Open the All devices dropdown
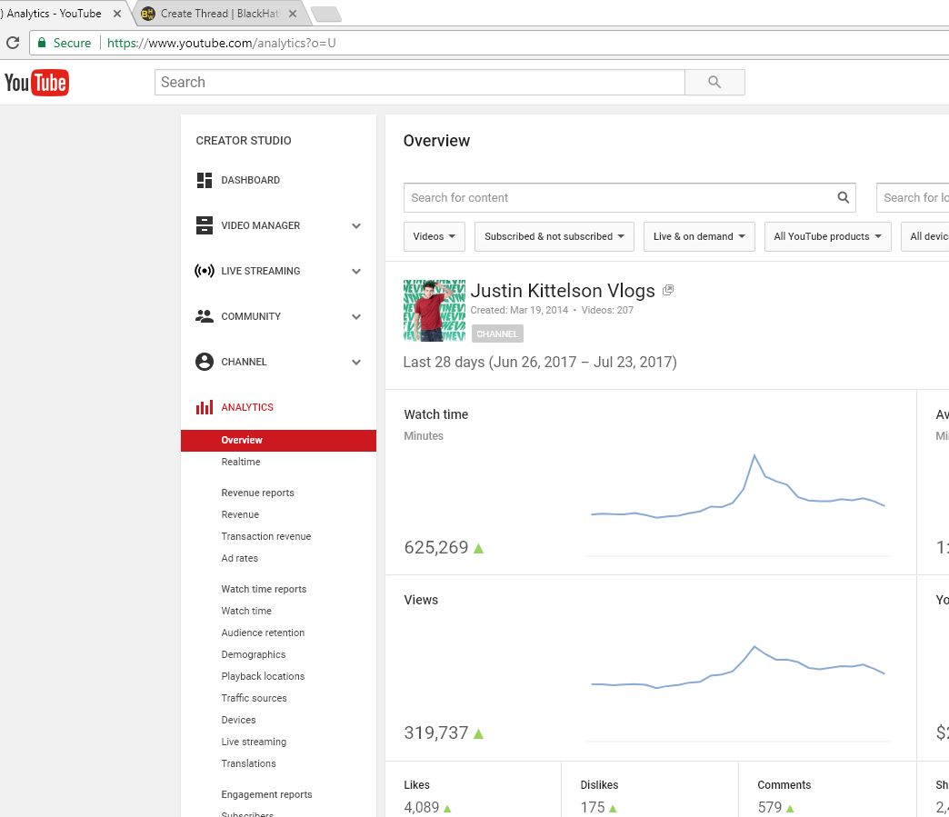949x817 pixels. [x=925, y=236]
